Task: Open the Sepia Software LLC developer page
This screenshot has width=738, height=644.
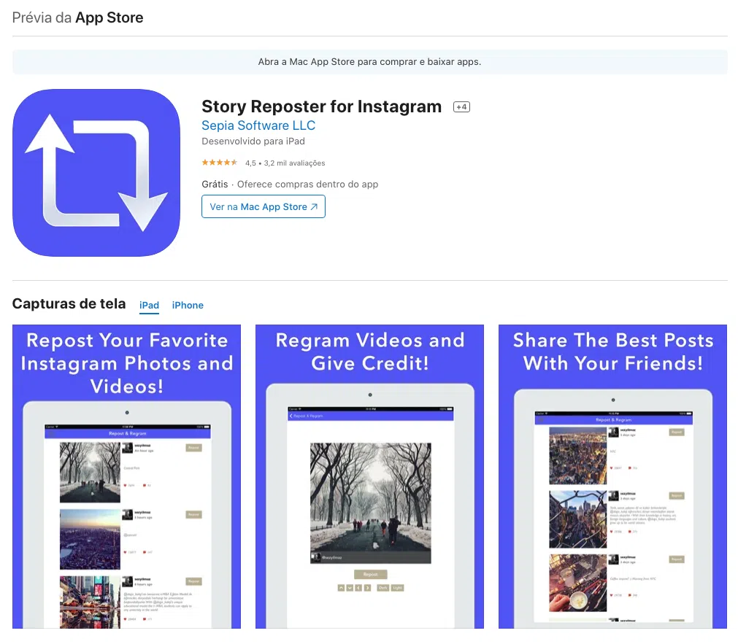Action: [258, 125]
